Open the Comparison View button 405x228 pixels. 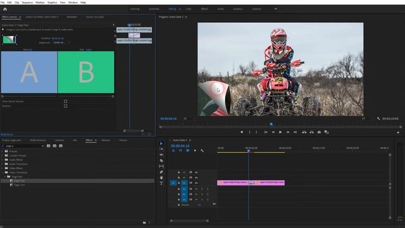pyautogui.click(x=327, y=132)
